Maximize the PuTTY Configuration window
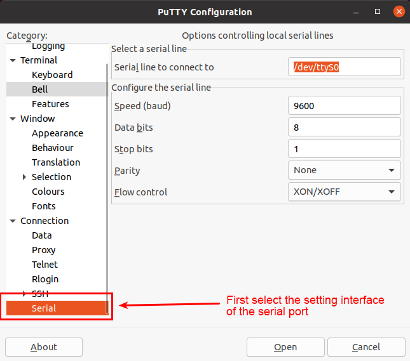This screenshot has height=361, width=410. pos(378,12)
